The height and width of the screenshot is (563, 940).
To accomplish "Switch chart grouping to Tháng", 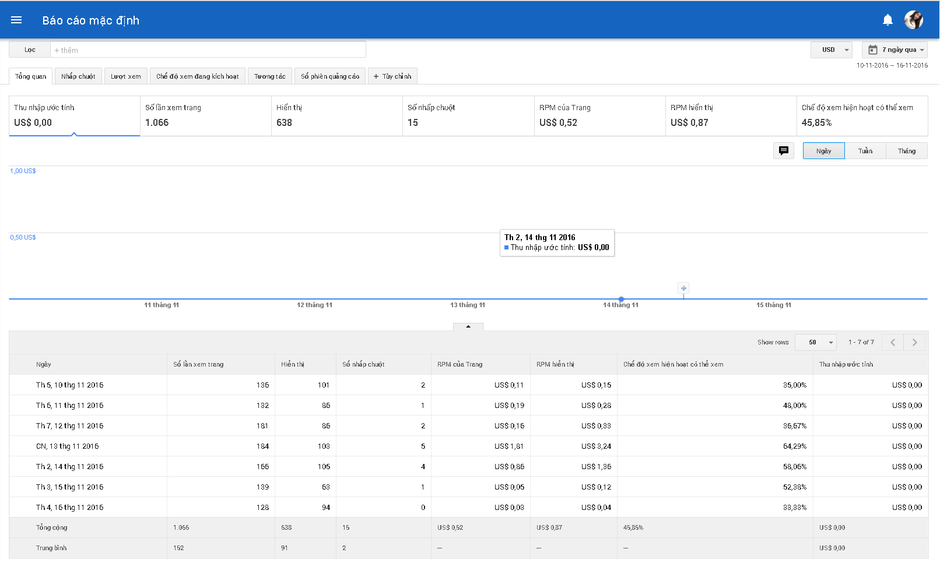I will 906,151.
